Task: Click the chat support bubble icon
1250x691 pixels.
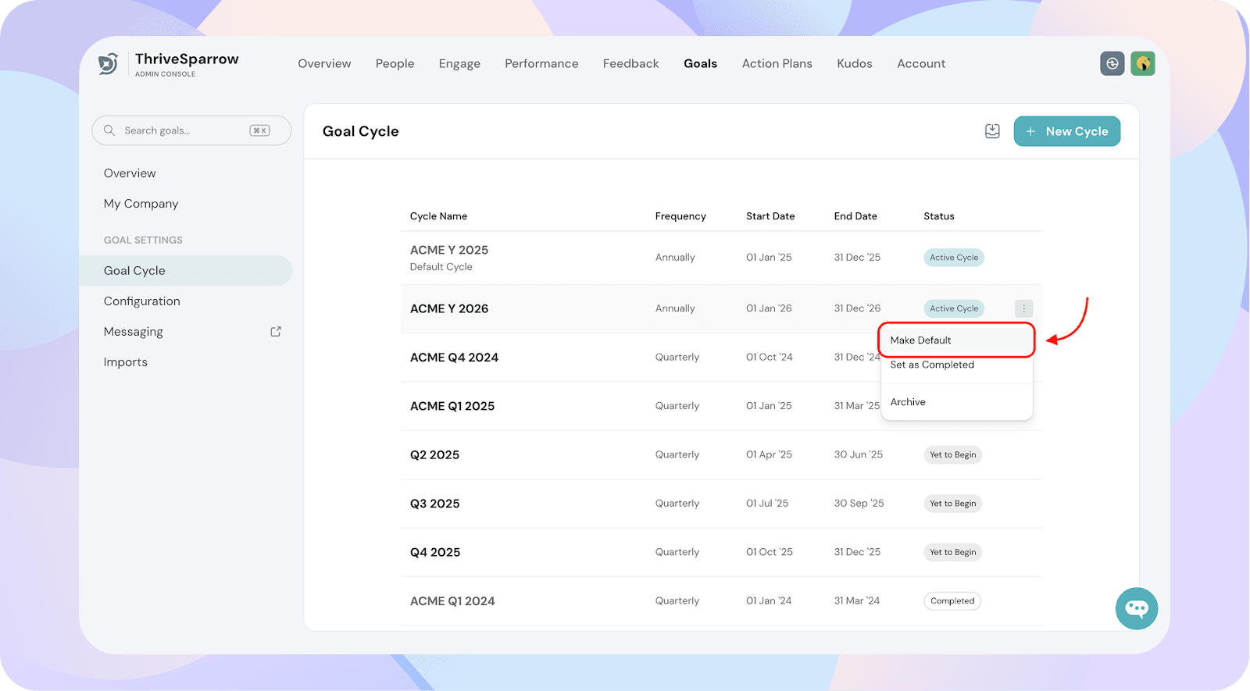Action: tap(1136, 608)
